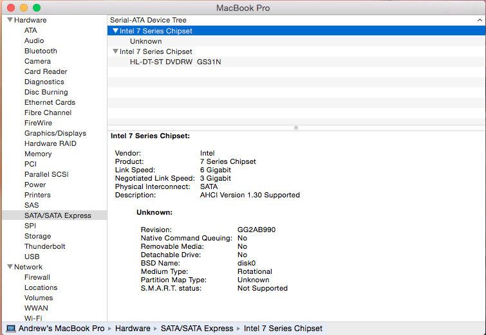Select Volumes under Network
The image size is (486, 335).
[x=39, y=298]
